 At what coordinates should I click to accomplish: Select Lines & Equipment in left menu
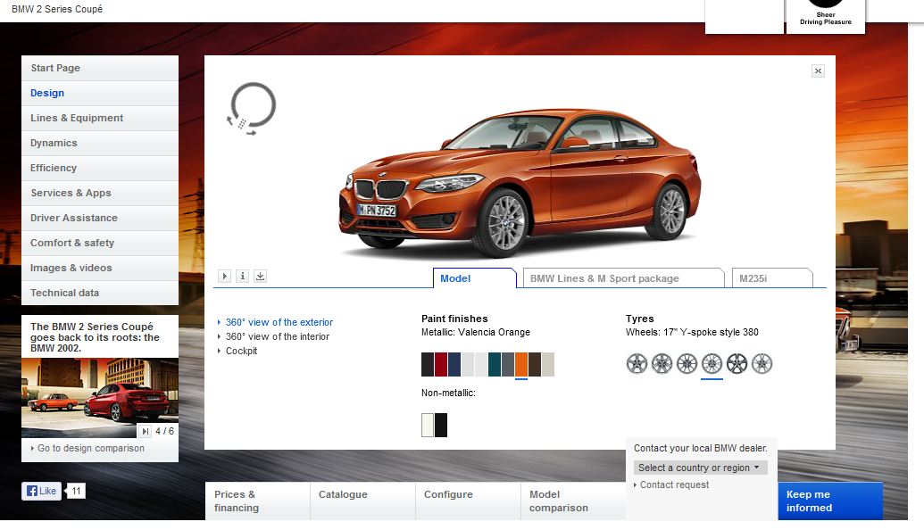click(77, 118)
